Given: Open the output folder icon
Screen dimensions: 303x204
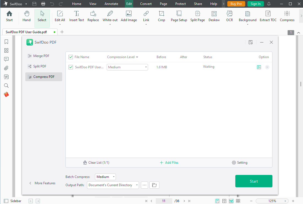Looking at the screenshot, I should click(154, 185).
